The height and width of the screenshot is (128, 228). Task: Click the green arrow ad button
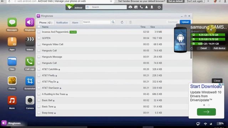(206, 112)
